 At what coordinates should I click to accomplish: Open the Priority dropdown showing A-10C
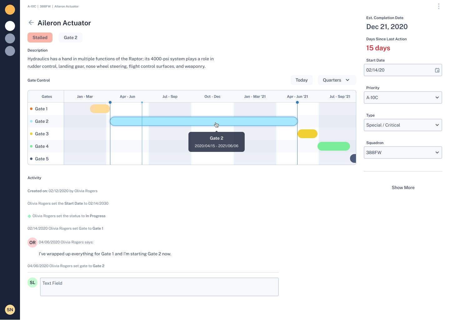click(403, 97)
